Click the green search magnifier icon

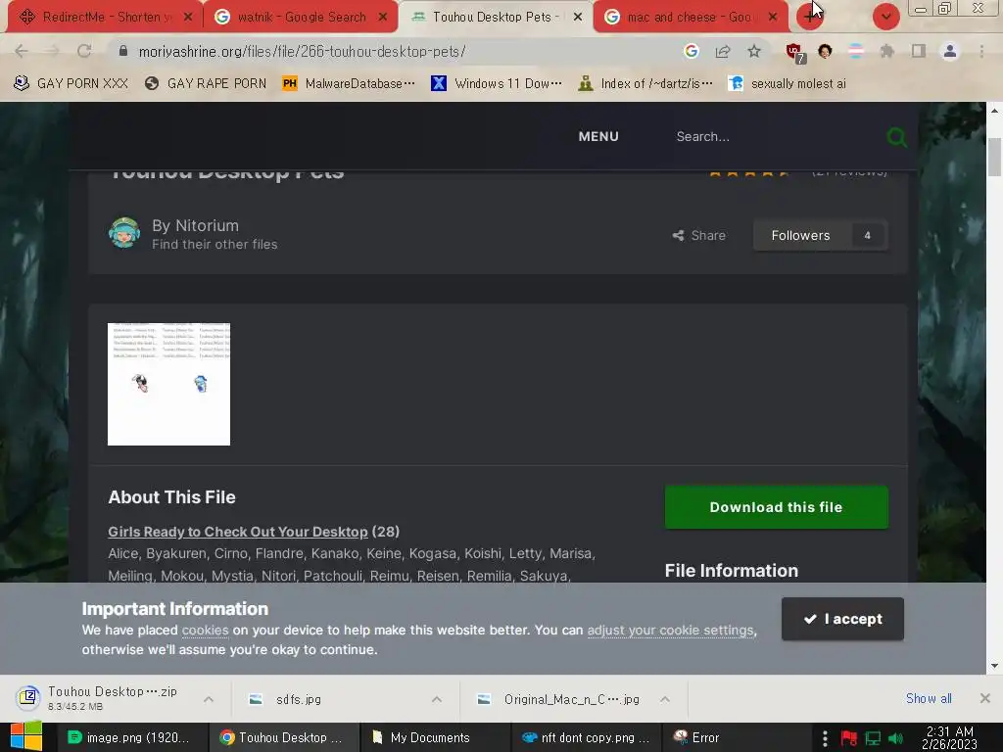896,137
